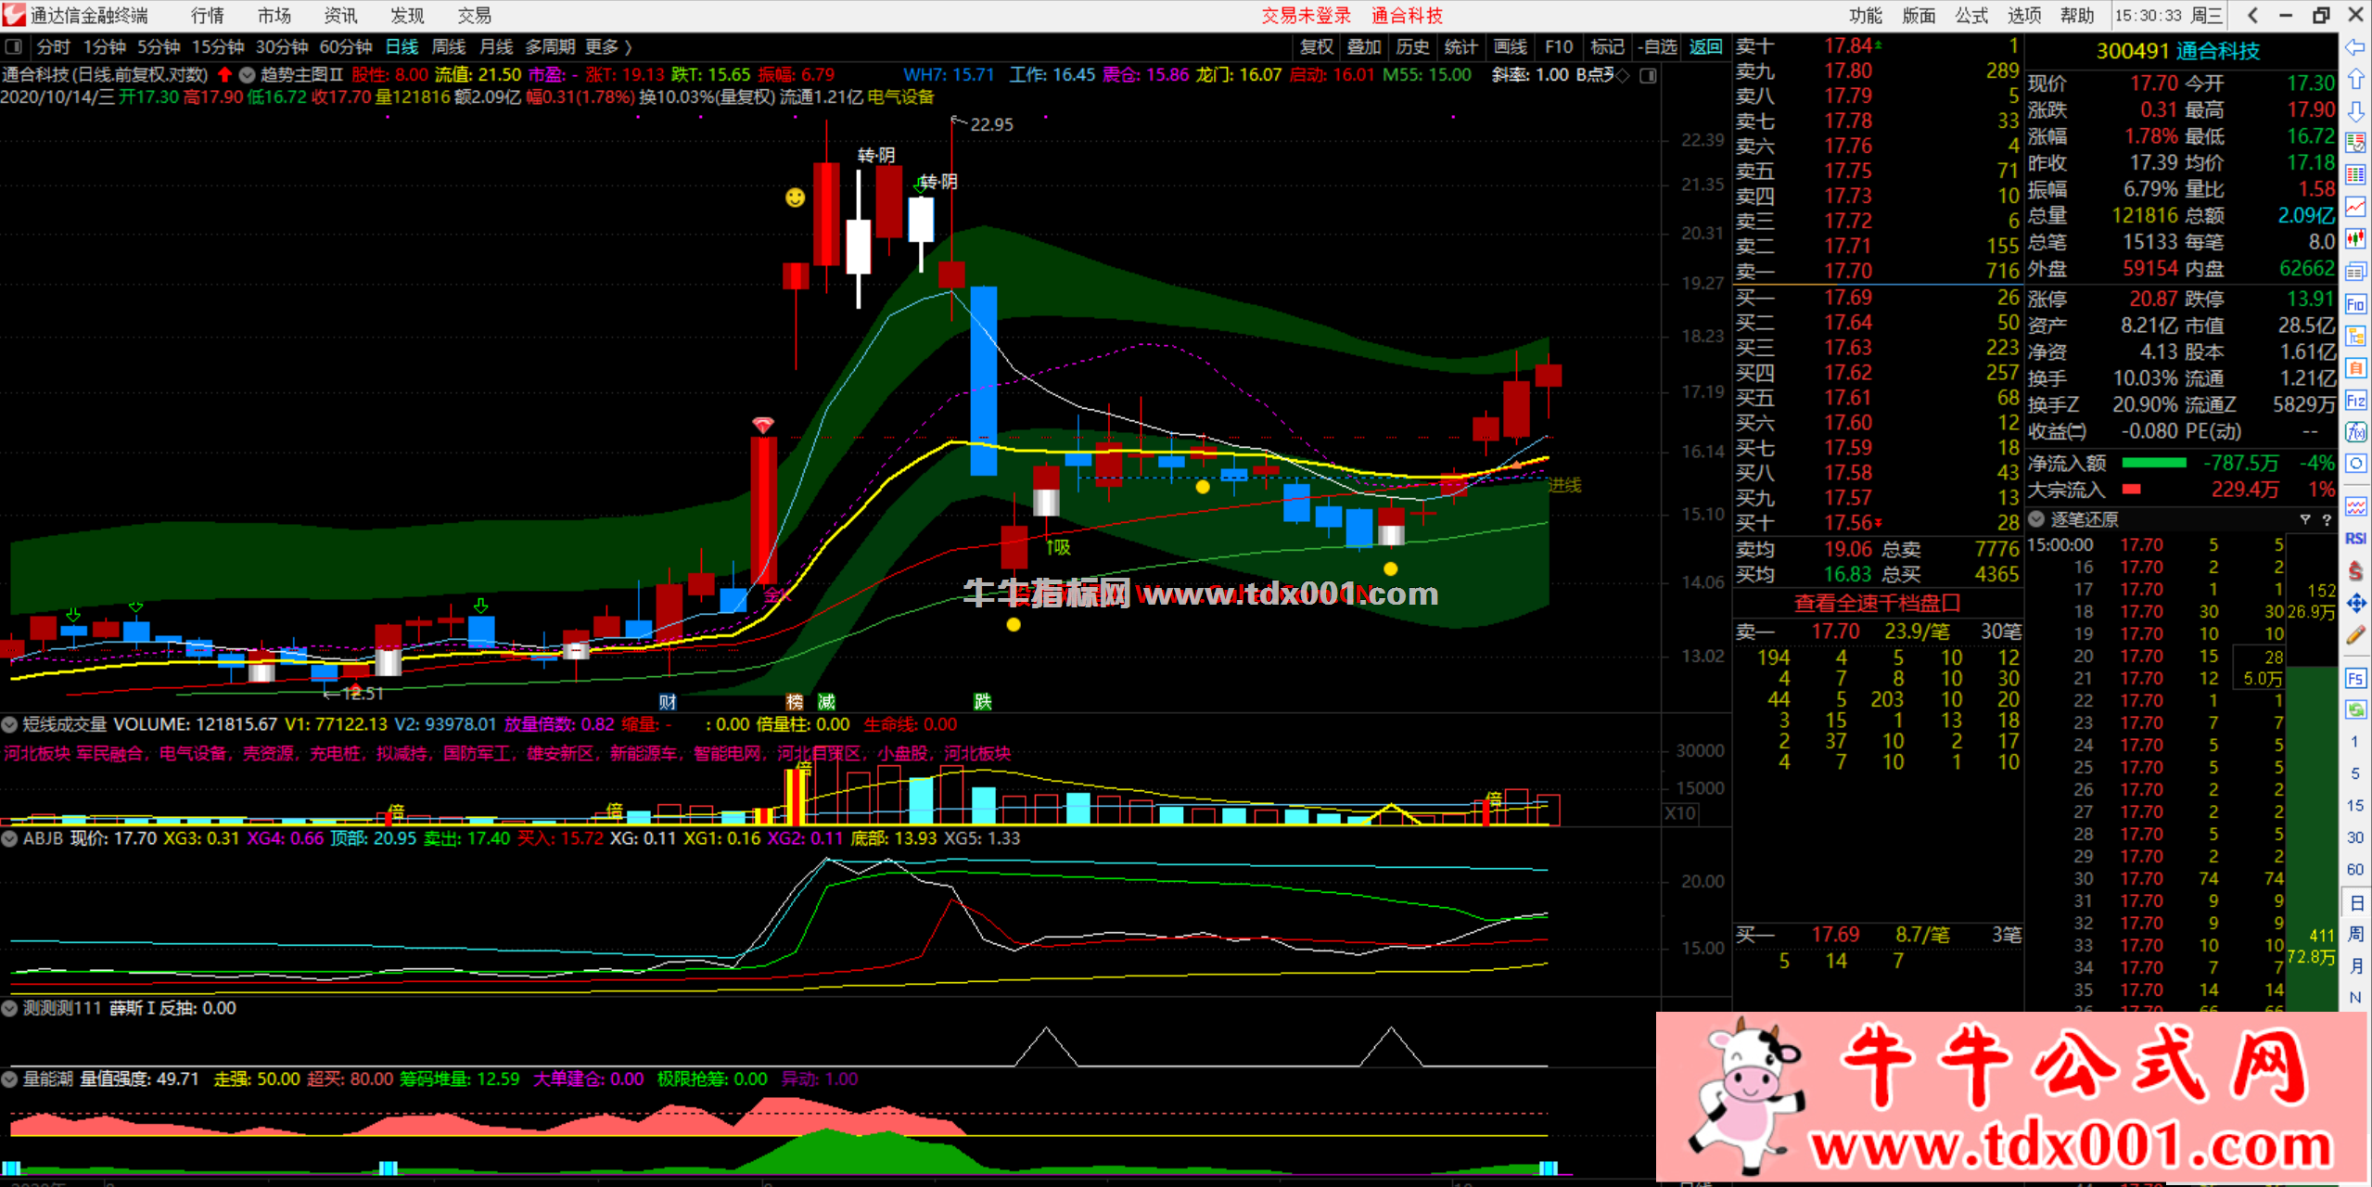Click the X10 scale button on volume axis
This screenshot has height=1187, width=2372.
[x=1680, y=813]
